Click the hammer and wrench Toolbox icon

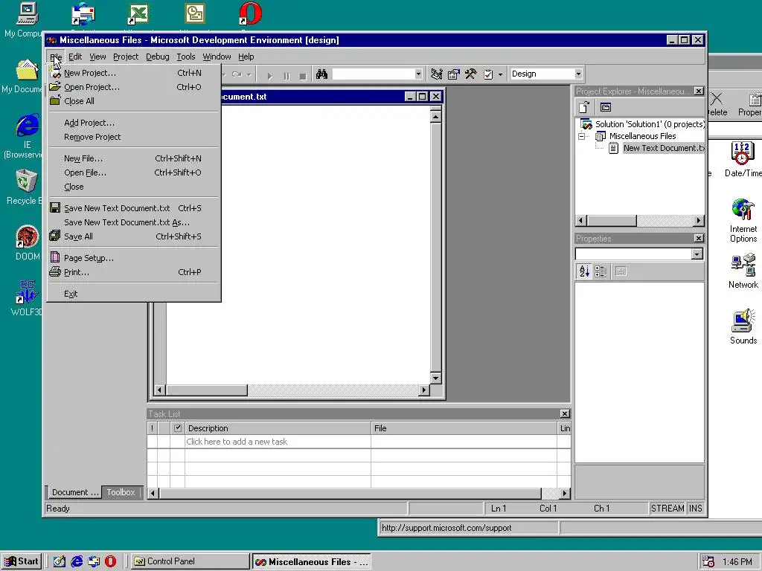click(x=470, y=74)
